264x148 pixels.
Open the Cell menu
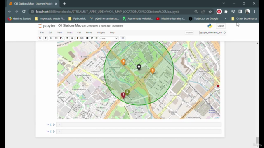(79, 32)
